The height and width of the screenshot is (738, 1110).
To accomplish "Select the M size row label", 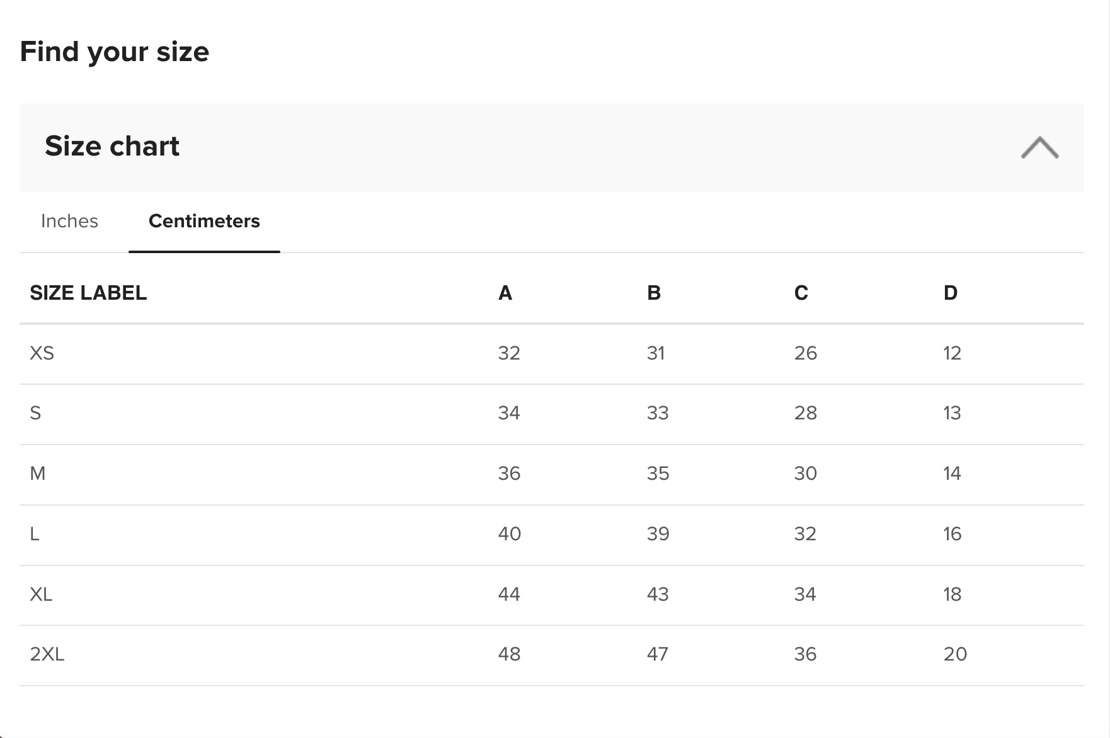I will coord(38,474).
